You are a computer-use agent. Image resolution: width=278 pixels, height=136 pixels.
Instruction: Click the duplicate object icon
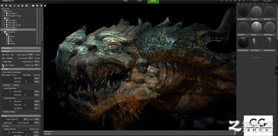click(x=37, y=6)
